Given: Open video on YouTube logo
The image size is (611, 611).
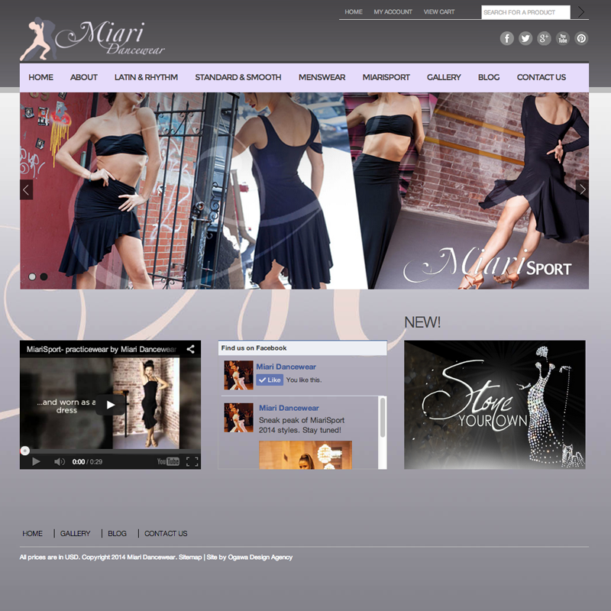Looking at the screenshot, I should coord(168,462).
